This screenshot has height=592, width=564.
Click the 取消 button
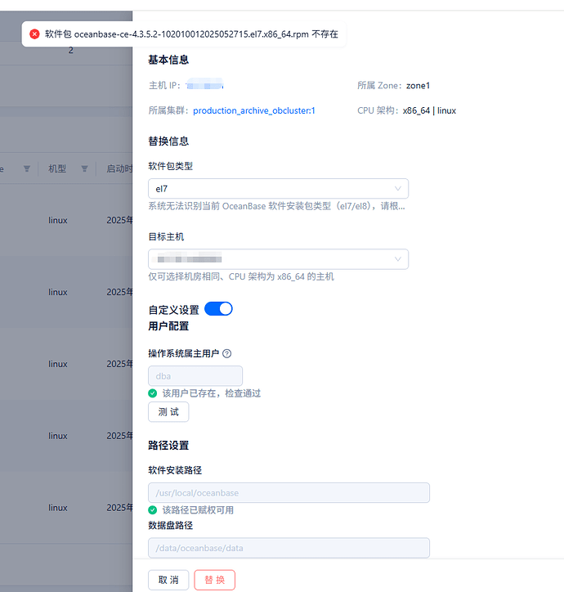[168, 580]
